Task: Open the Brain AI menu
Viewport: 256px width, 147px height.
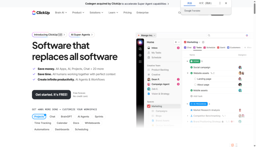Action: pyautogui.click(x=61, y=13)
